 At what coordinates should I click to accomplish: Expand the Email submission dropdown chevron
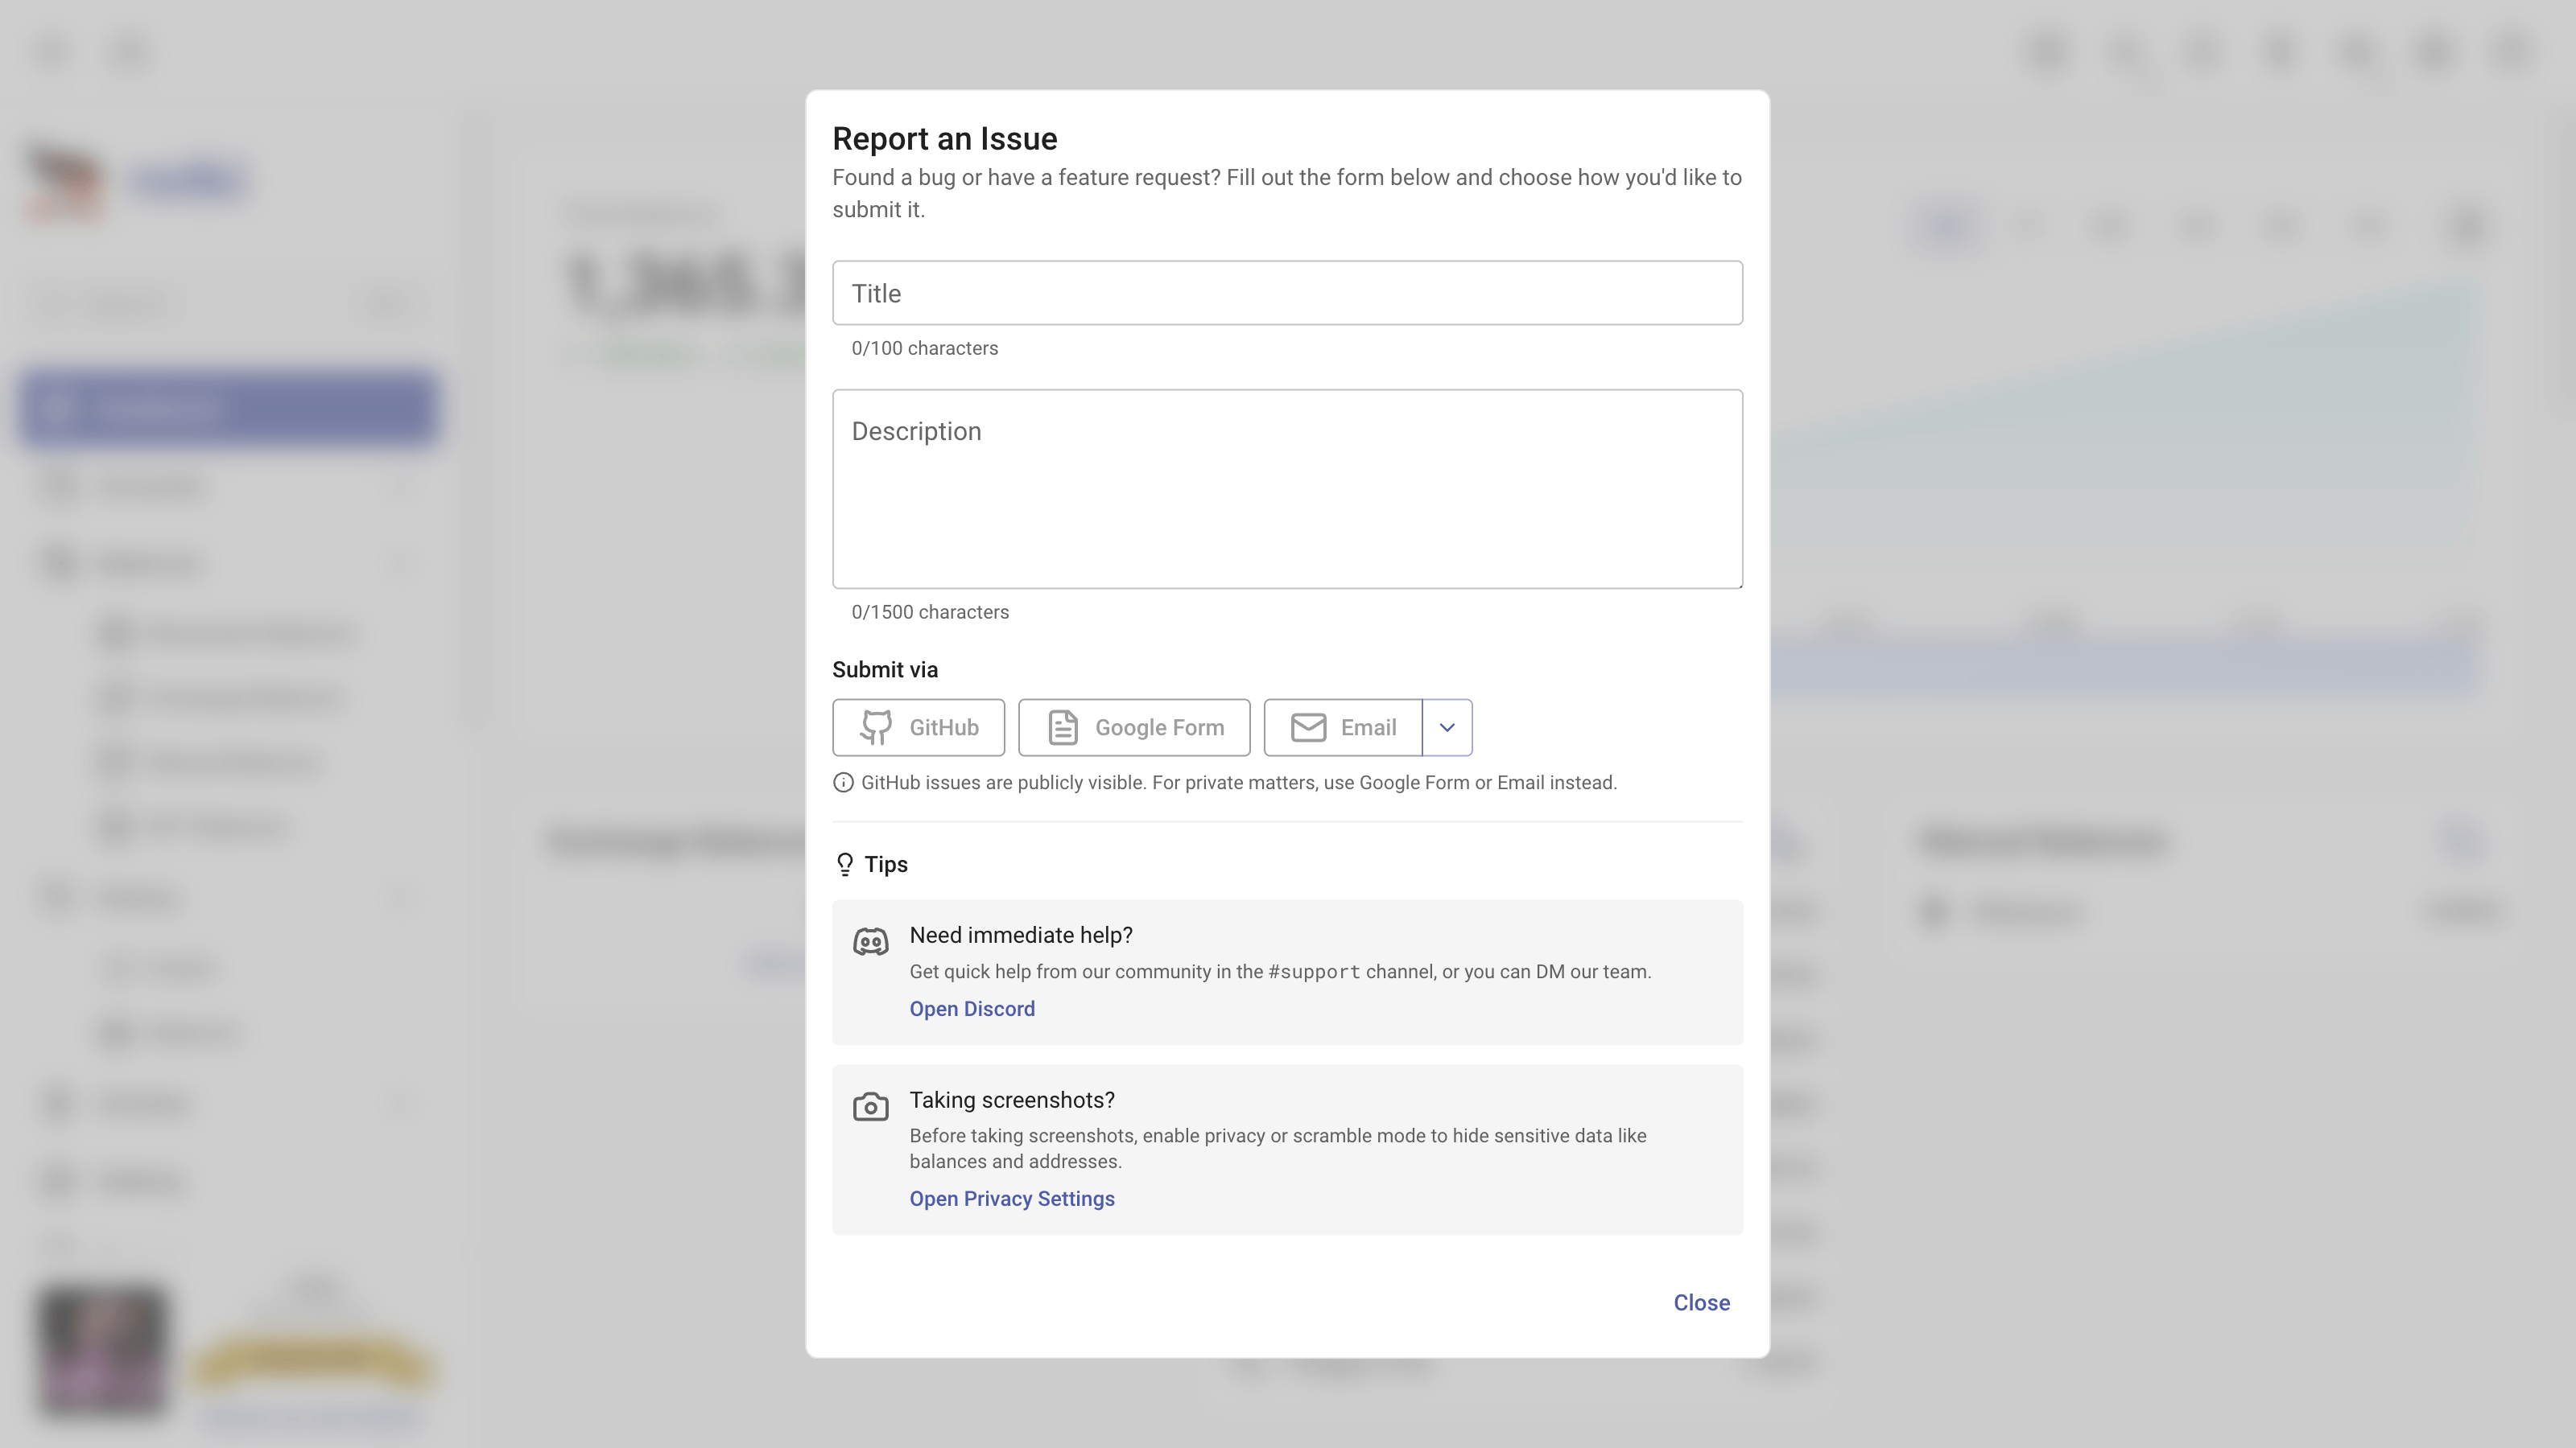click(1447, 727)
